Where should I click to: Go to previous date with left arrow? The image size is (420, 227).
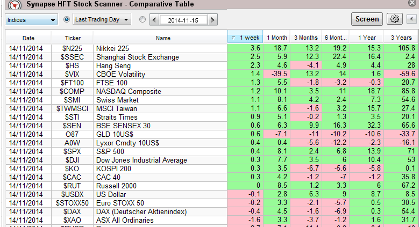154,20
